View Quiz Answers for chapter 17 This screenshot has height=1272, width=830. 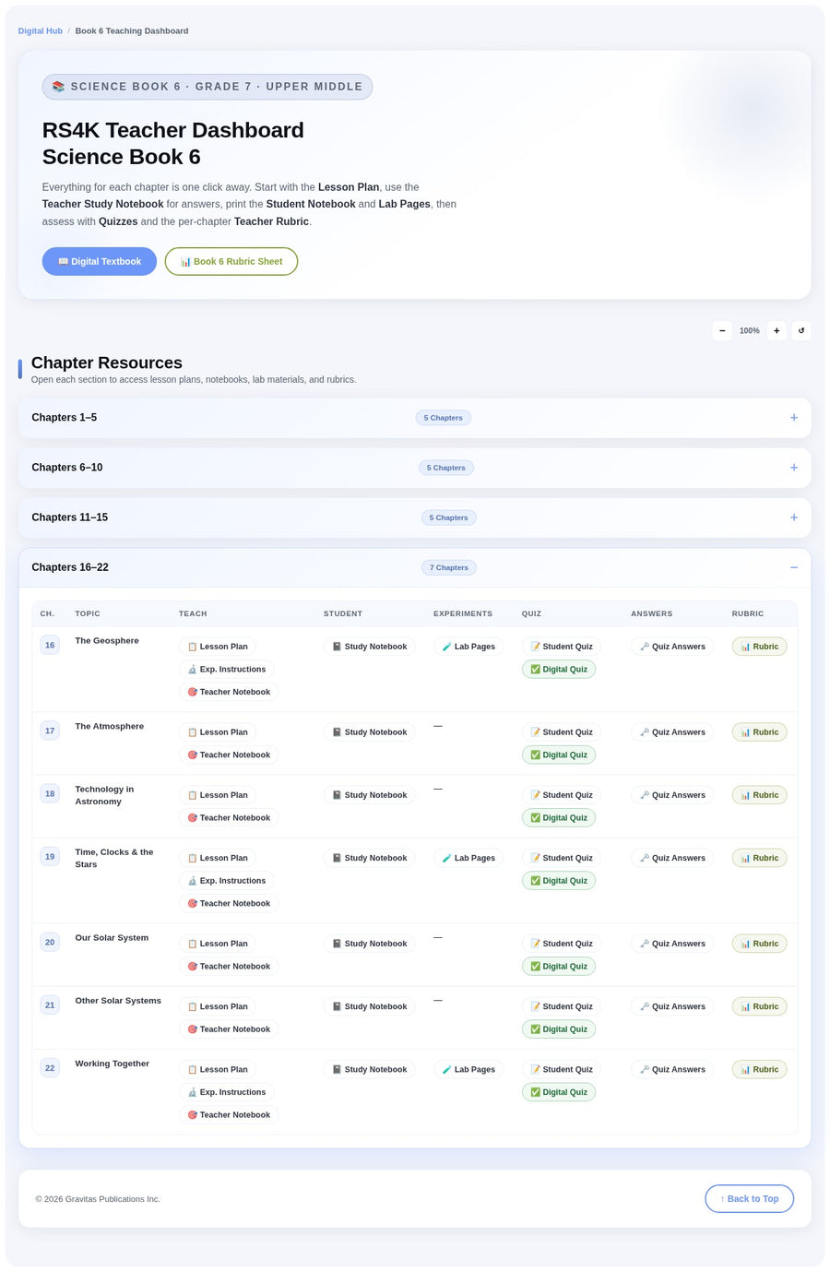[672, 732]
